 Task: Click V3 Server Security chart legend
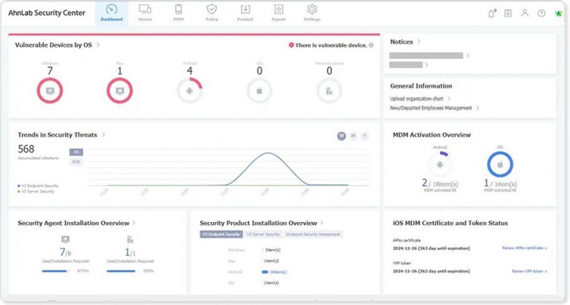point(36,192)
